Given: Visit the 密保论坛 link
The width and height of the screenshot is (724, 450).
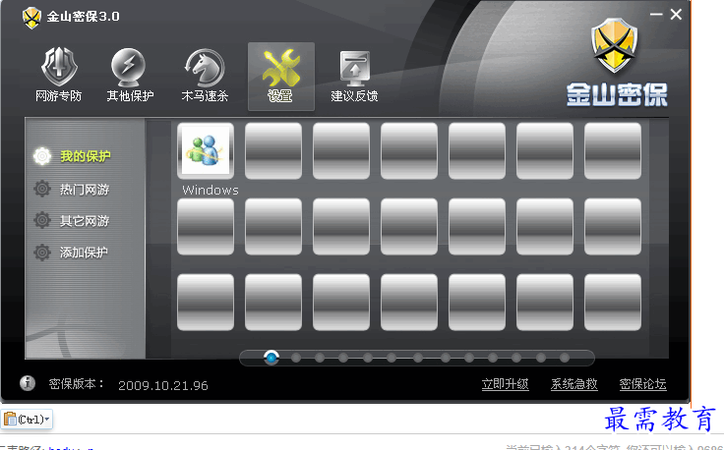Looking at the screenshot, I should [642, 384].
